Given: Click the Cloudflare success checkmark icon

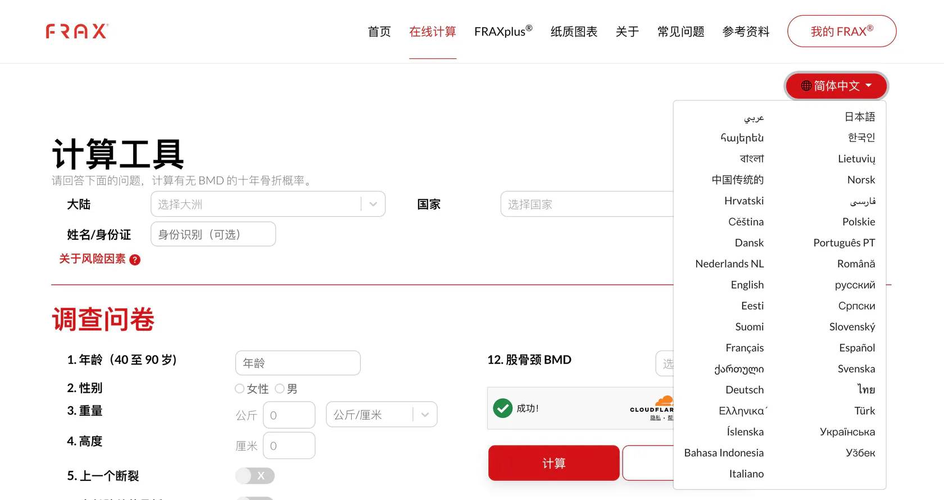Looking at the screenshot, I should [x=503, y=408].
